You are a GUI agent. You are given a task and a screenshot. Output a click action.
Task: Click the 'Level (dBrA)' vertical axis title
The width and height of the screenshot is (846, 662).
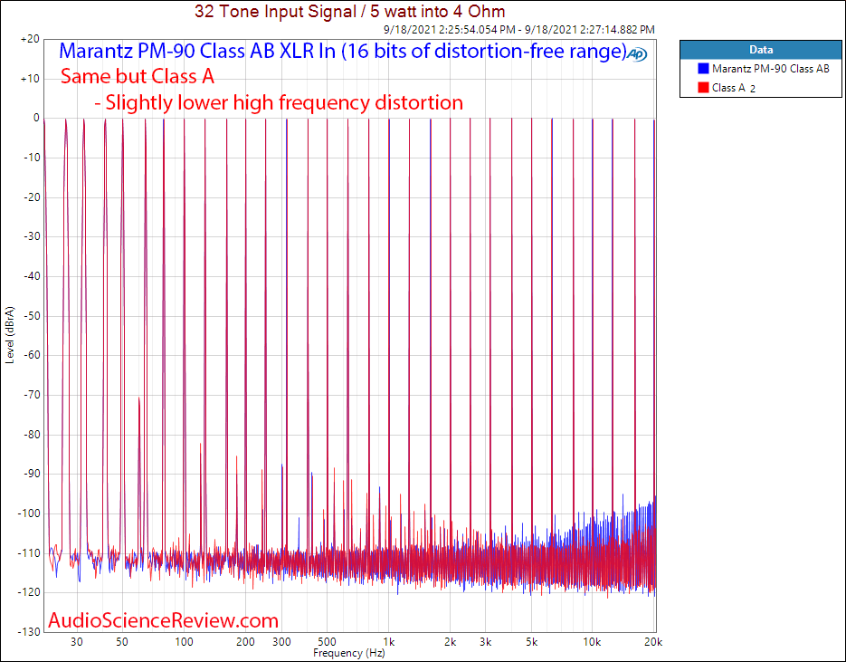[x=10, y=335]
